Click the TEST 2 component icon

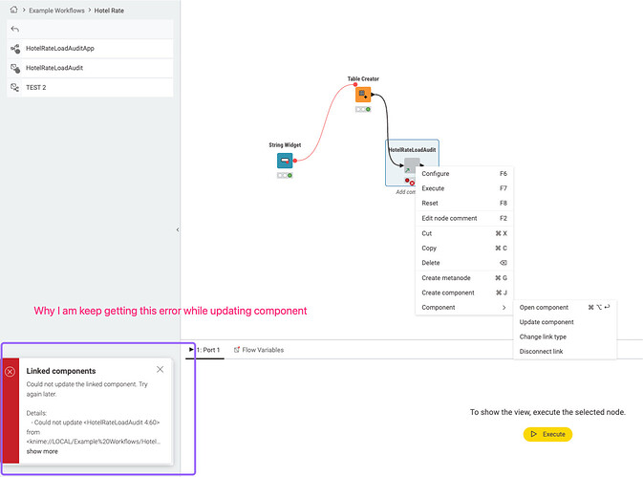pyautogui.click(x=14, y=87)
